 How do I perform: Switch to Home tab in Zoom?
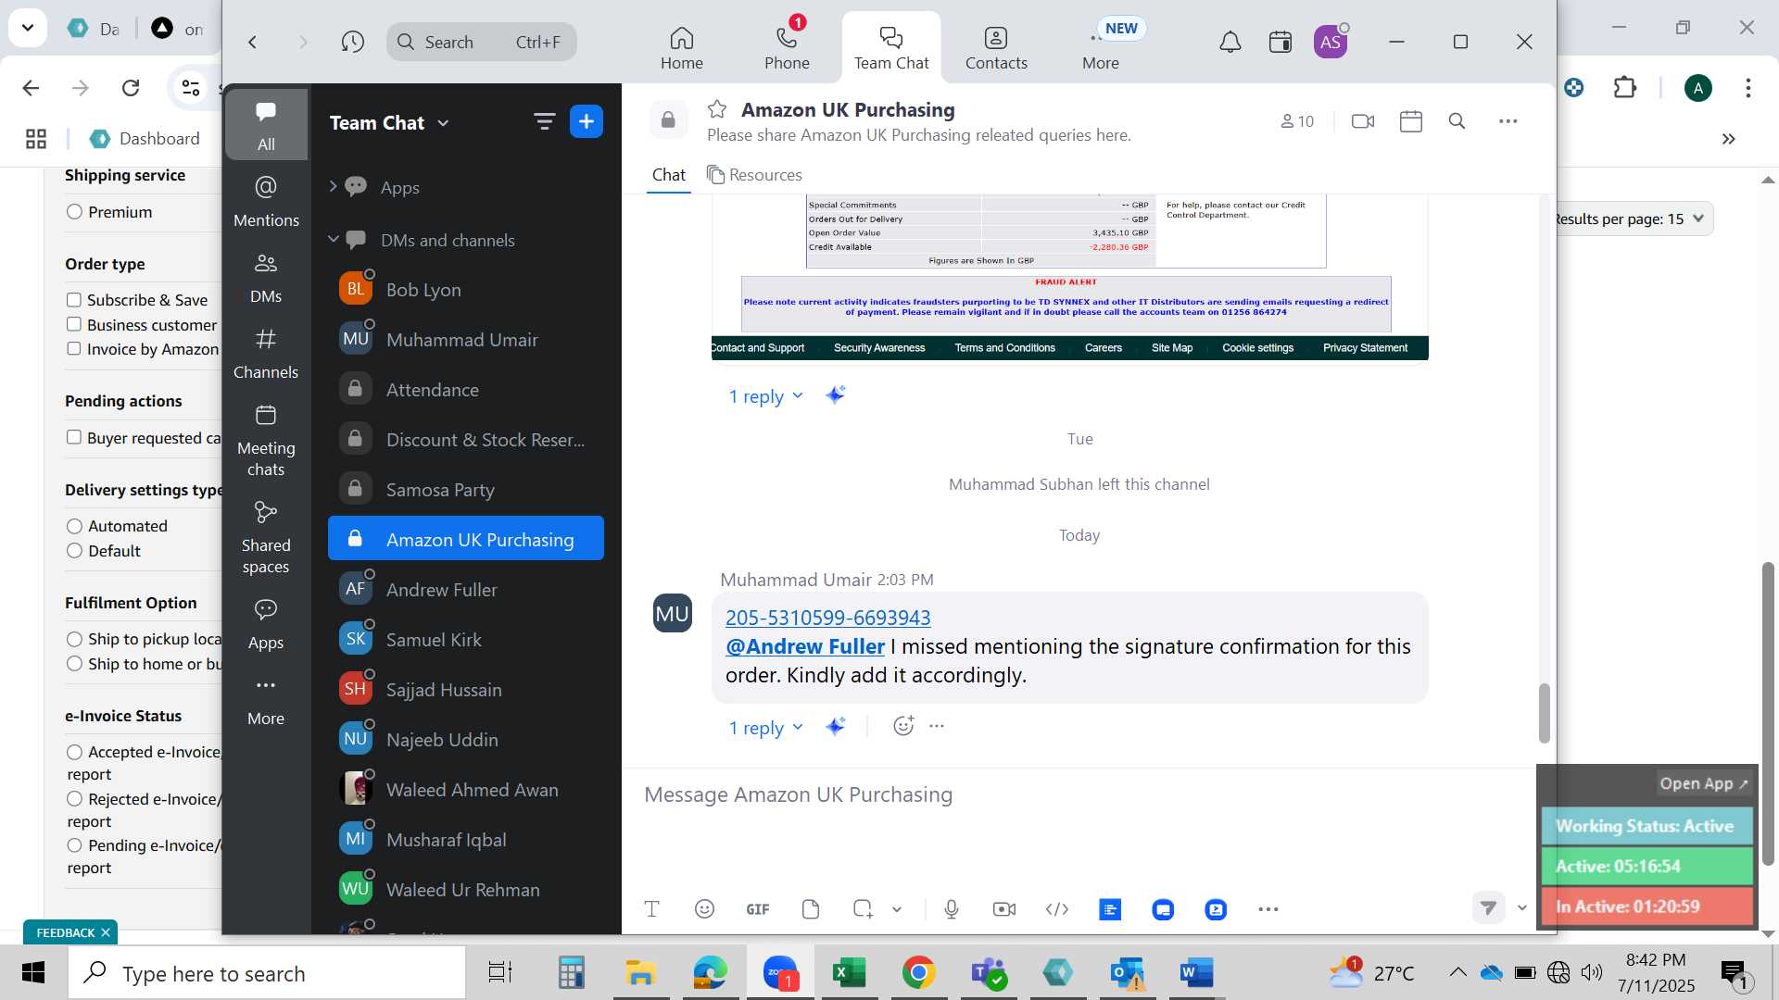point(682,47)
